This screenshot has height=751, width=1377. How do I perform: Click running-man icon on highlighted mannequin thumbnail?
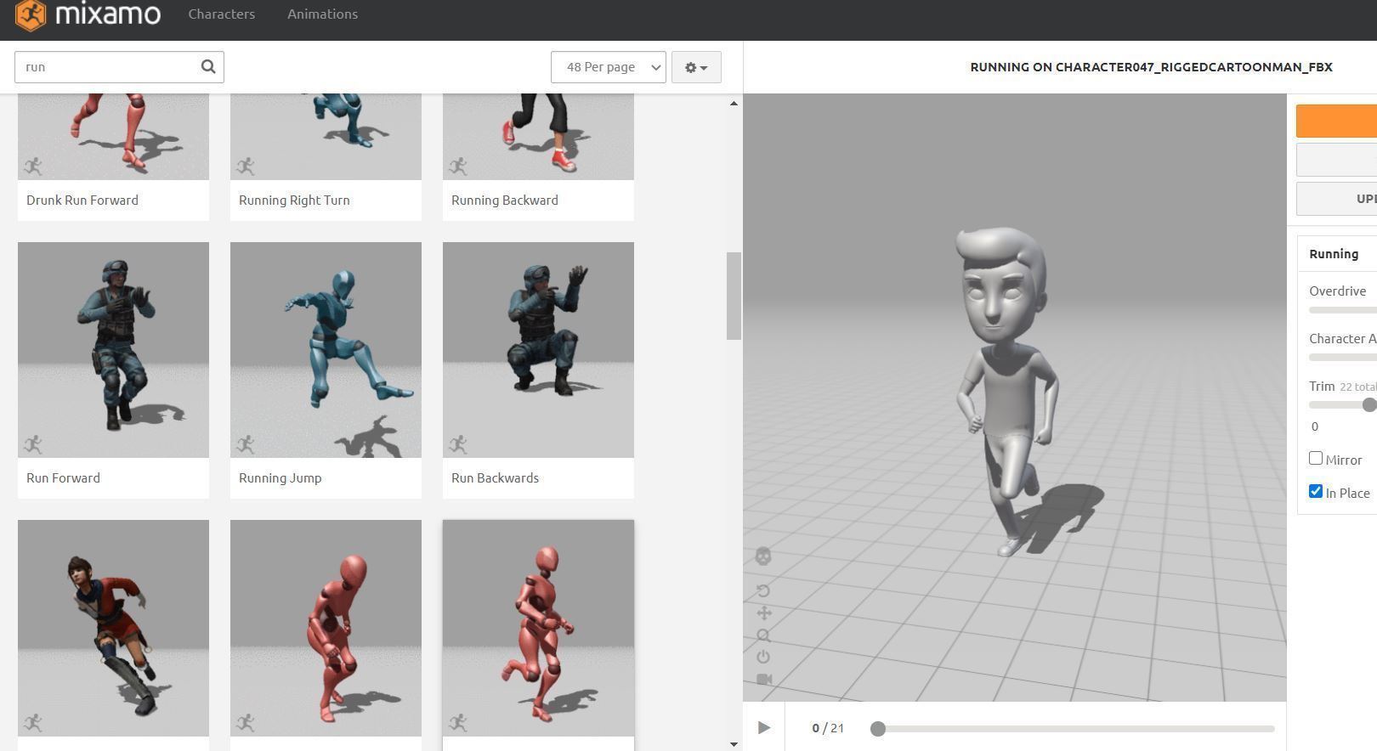[458, 722]
